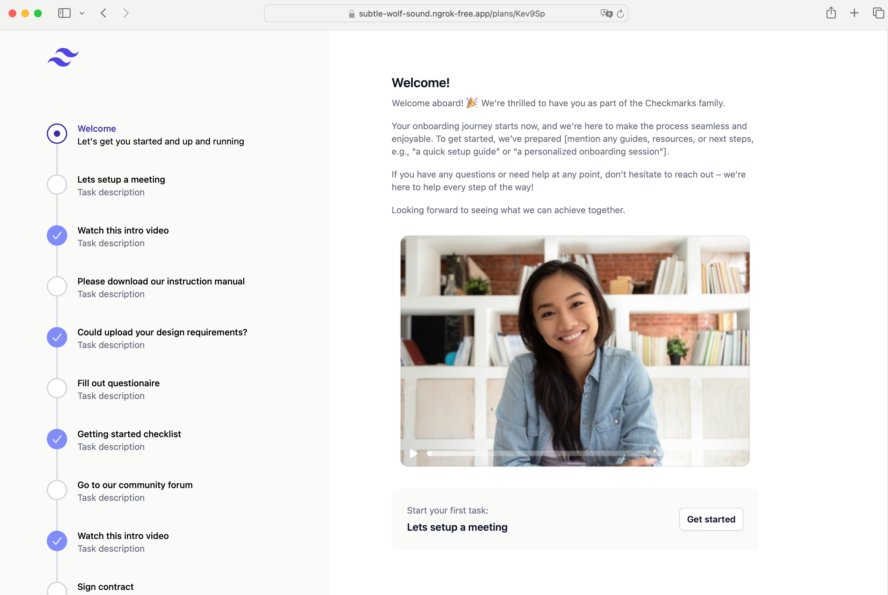Check the Fill out questionaire circle
888x595 pixels.
coord(57,388)
